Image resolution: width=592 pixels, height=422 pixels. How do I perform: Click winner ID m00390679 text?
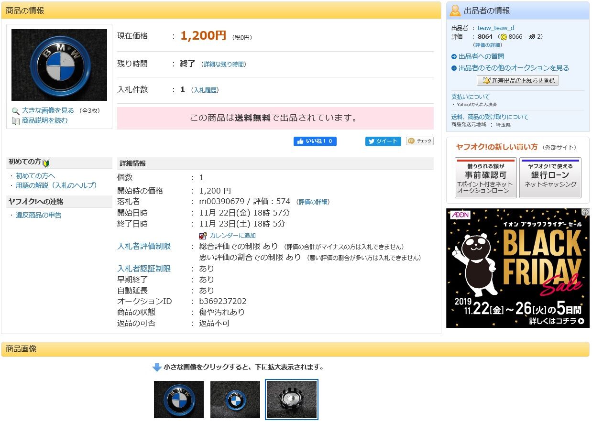221,202
